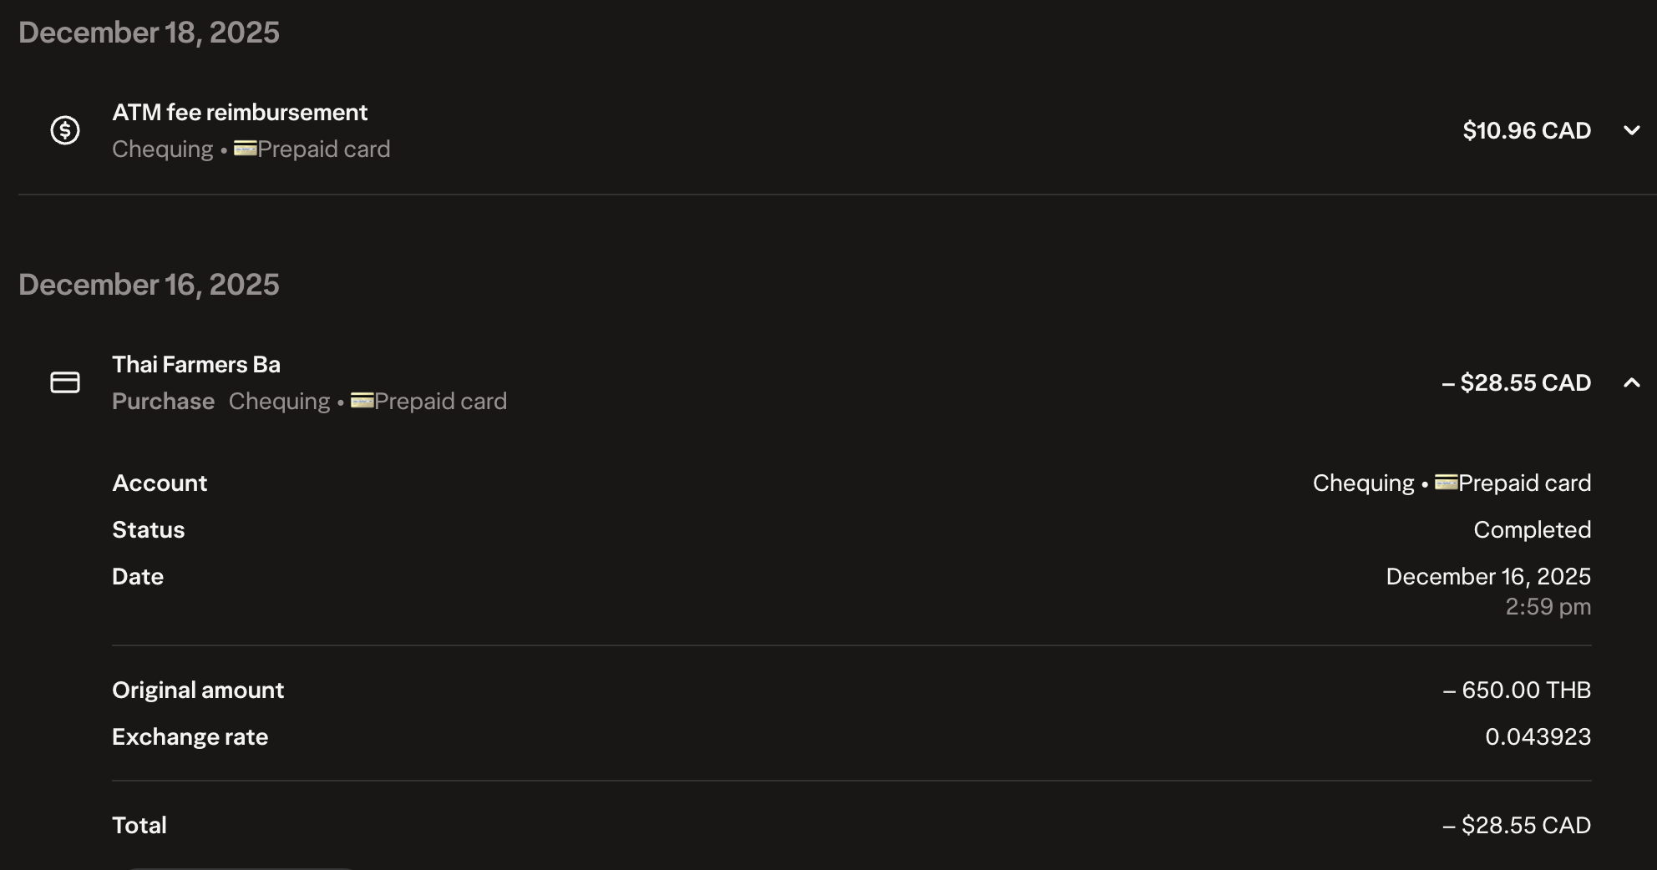The image size is (1657, 870).
Task: Click the prepaid card emoji under Thai Farmers Ba
Action: [362, 401]
